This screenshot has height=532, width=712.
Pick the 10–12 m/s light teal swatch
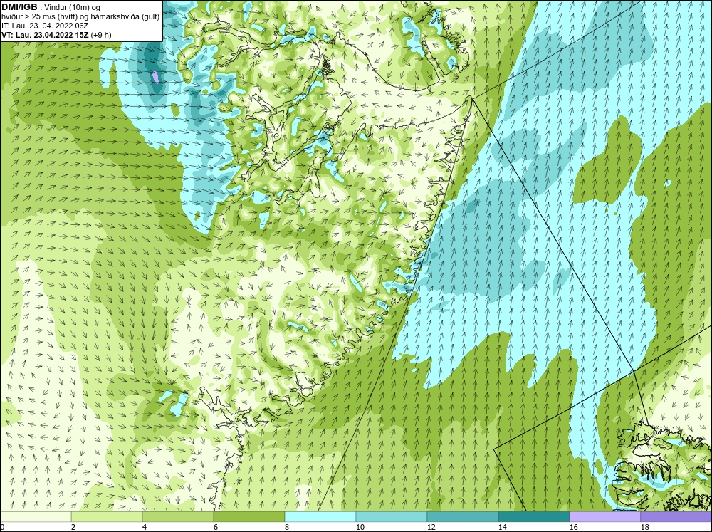pos(392,517)
